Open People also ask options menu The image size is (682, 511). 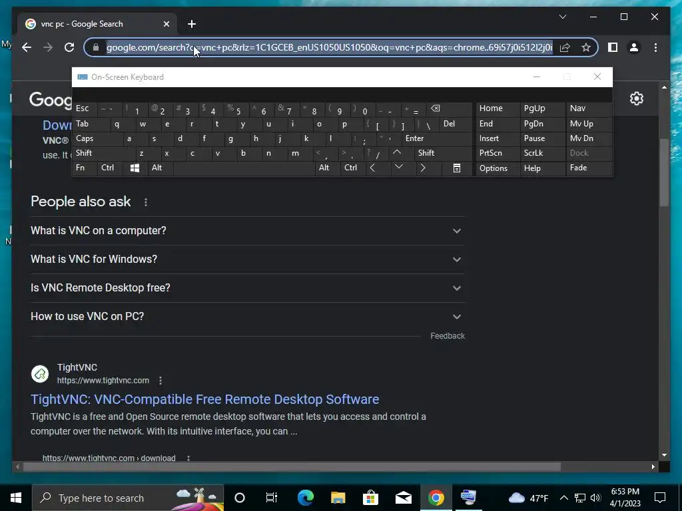click(146, 202)
